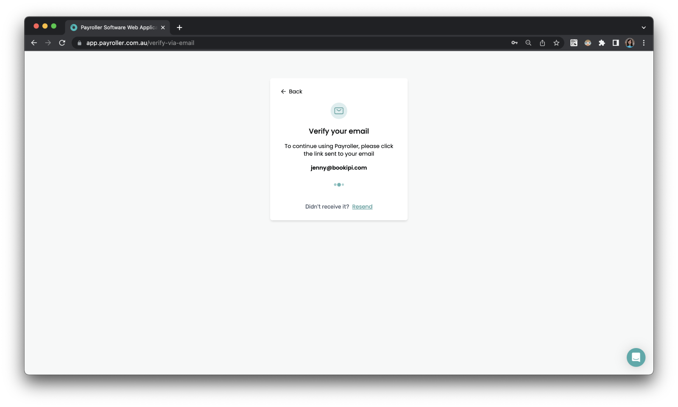This screenshot has height=407, width=678.
Task: Click the zoom magnifier icon in address bar
Action: (528, 43)
